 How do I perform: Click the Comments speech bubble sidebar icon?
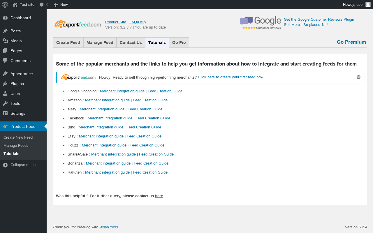coord(5,61)
